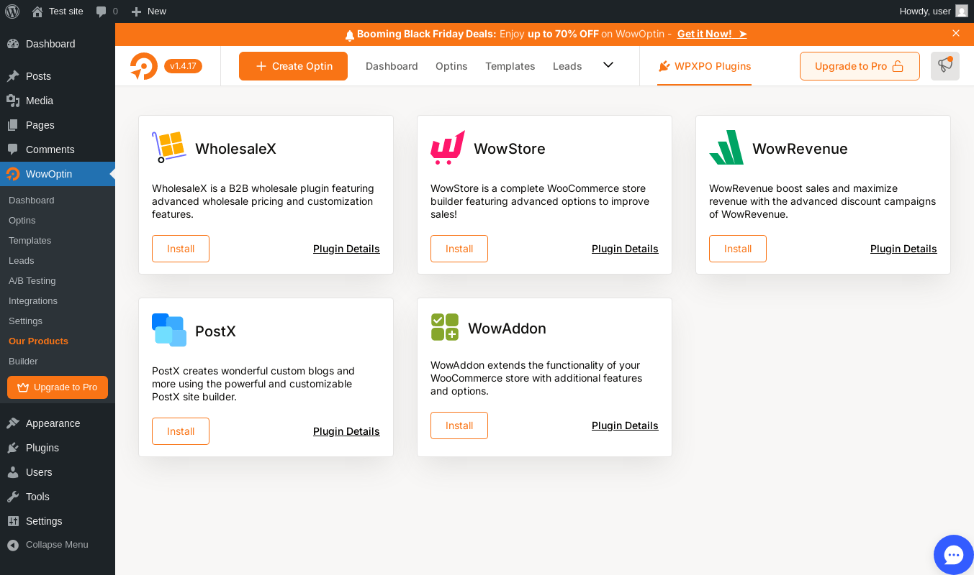Click the Create Optin button

click(293, 66)
